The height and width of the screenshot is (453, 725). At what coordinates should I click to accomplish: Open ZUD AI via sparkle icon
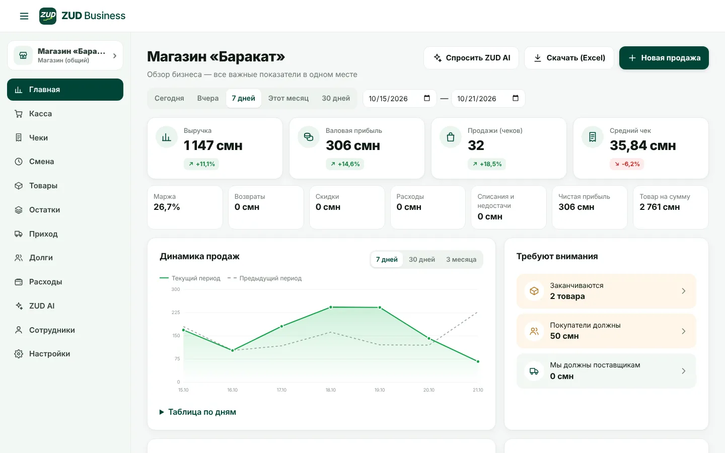point(19,306)
